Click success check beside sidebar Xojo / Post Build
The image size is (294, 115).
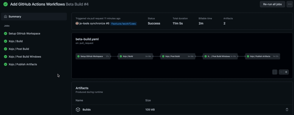pyautogui.click(x=6, y=49)
